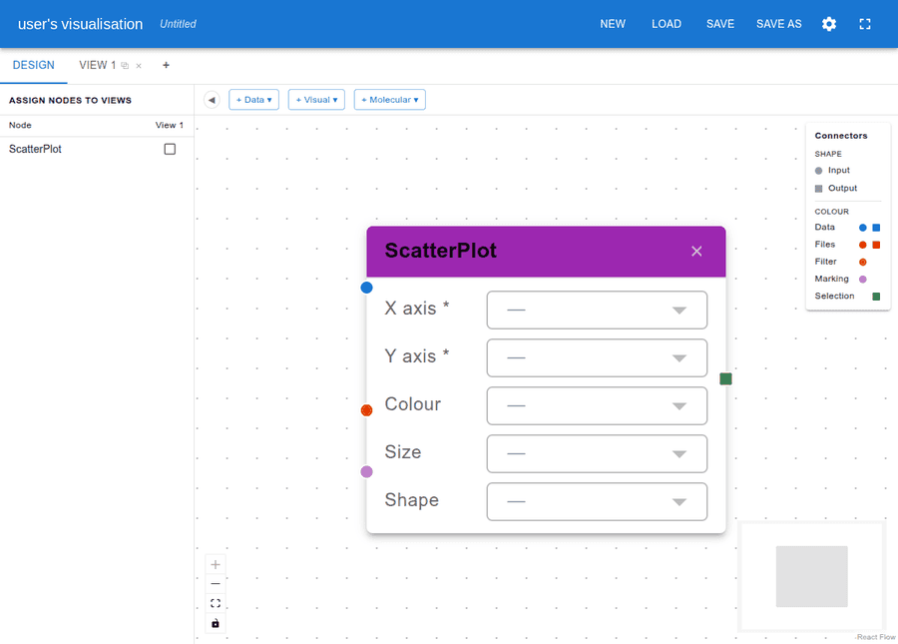Click SAVE in the header

click(719, 24)
